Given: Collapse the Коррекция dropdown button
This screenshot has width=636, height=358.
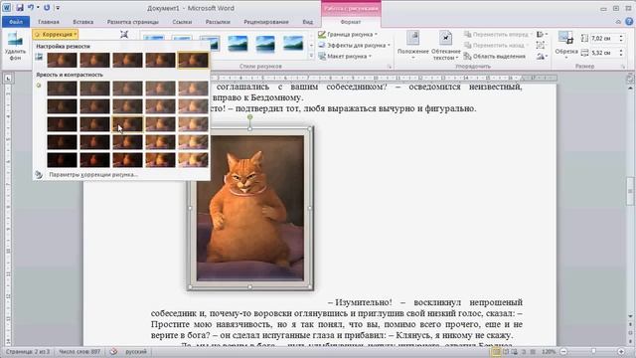Looking at the screenshot, I should (x=56, y=35).
